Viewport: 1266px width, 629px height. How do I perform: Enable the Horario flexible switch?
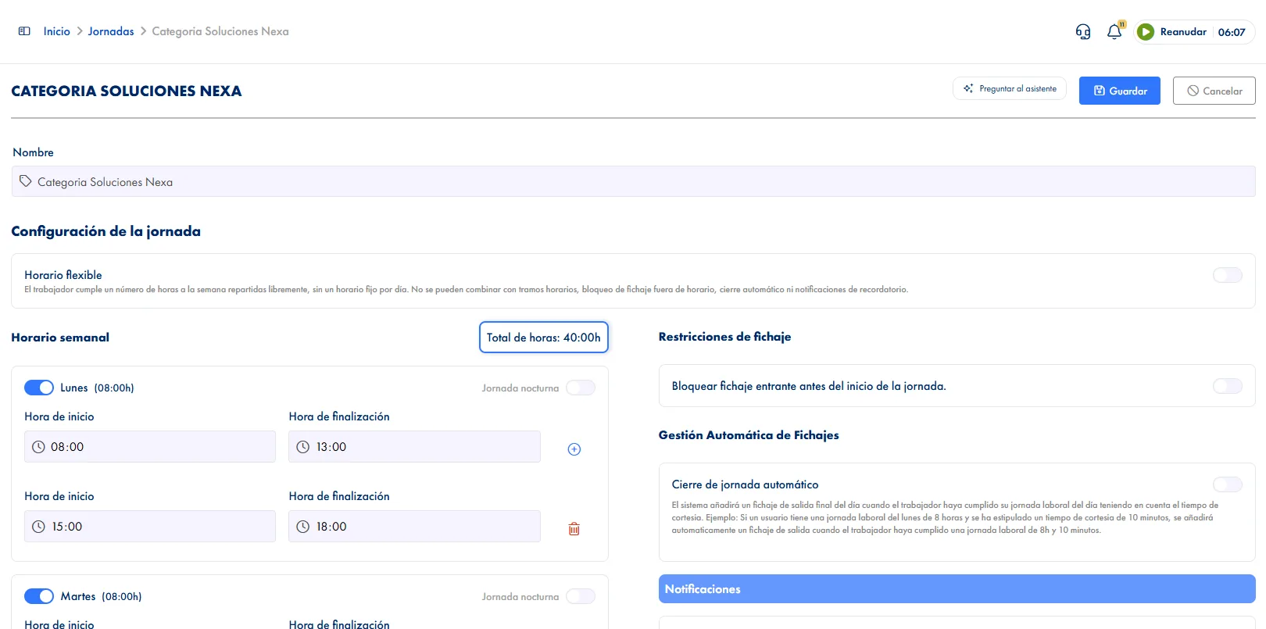1228,275
